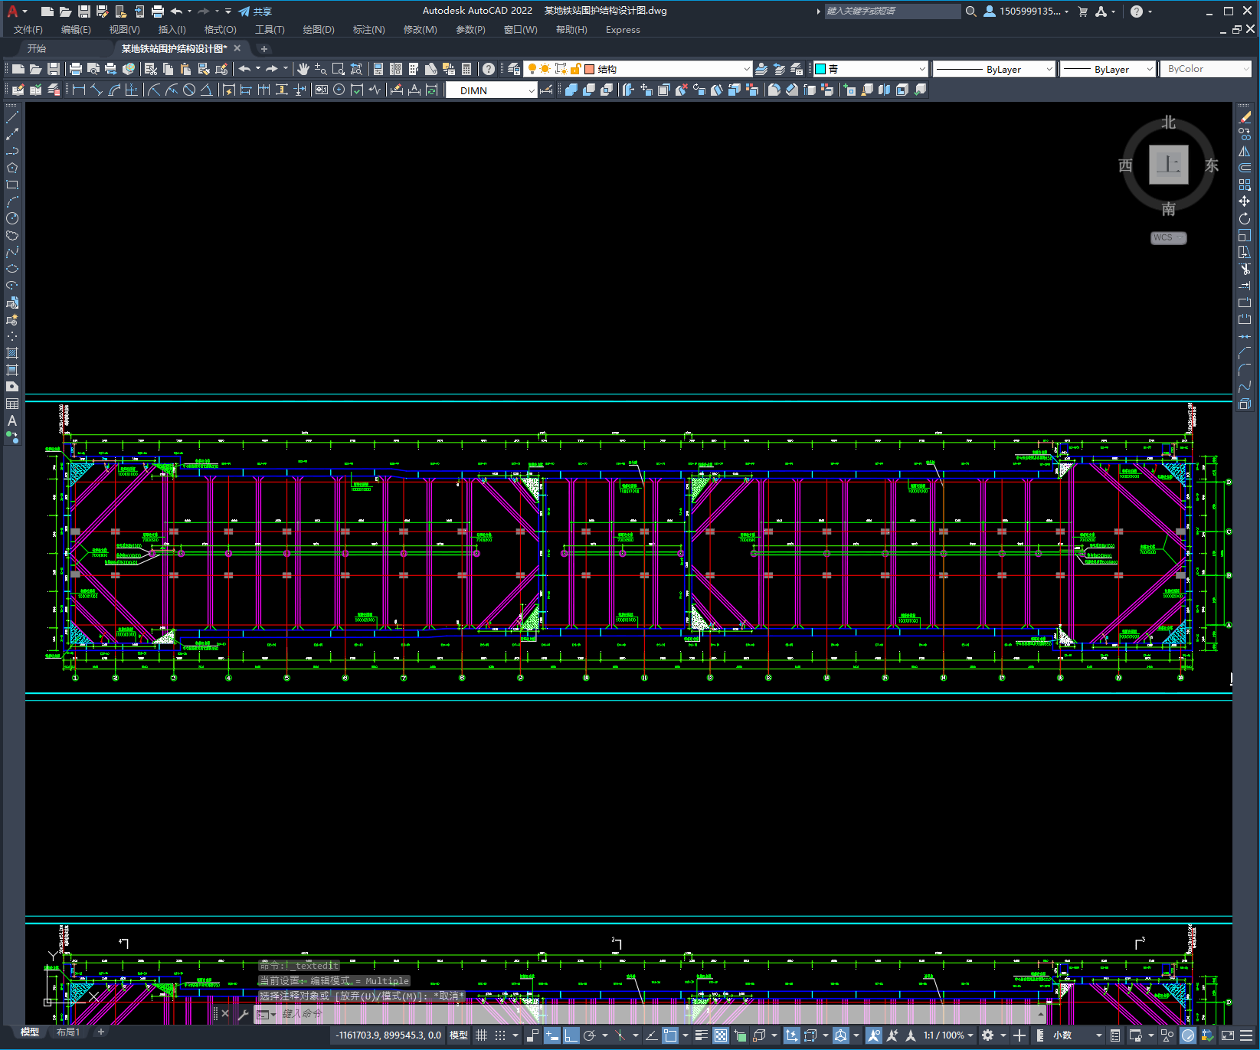
Task: Switch to the 开始 tab
Action: coord(37,48)
